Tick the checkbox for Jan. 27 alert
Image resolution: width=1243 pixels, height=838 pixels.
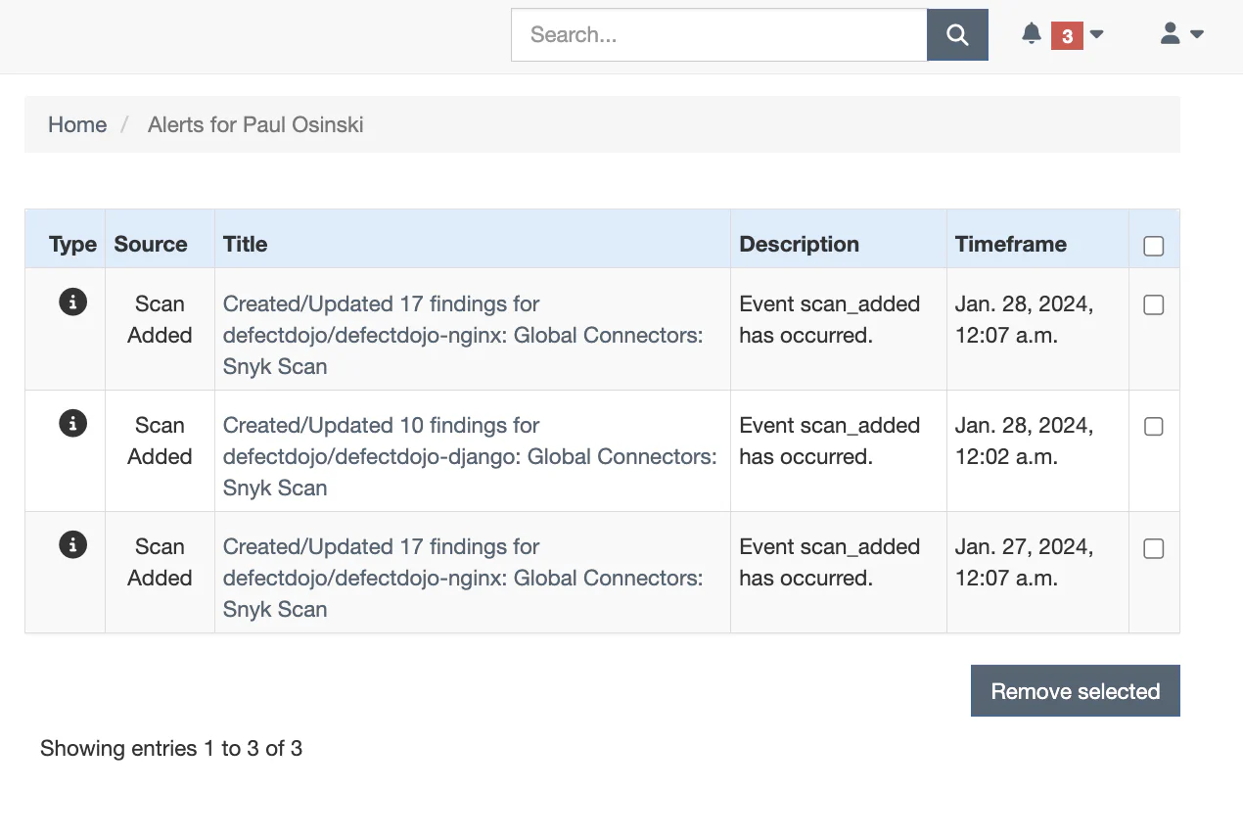pos(1154,548)
